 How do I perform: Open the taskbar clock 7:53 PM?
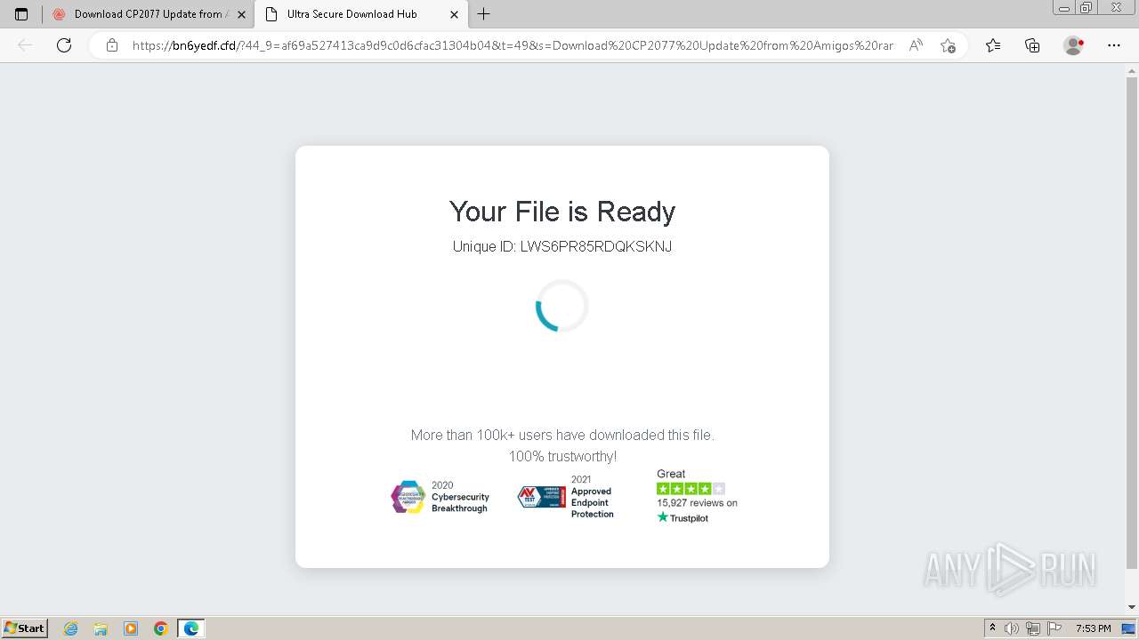point(1093,628)
